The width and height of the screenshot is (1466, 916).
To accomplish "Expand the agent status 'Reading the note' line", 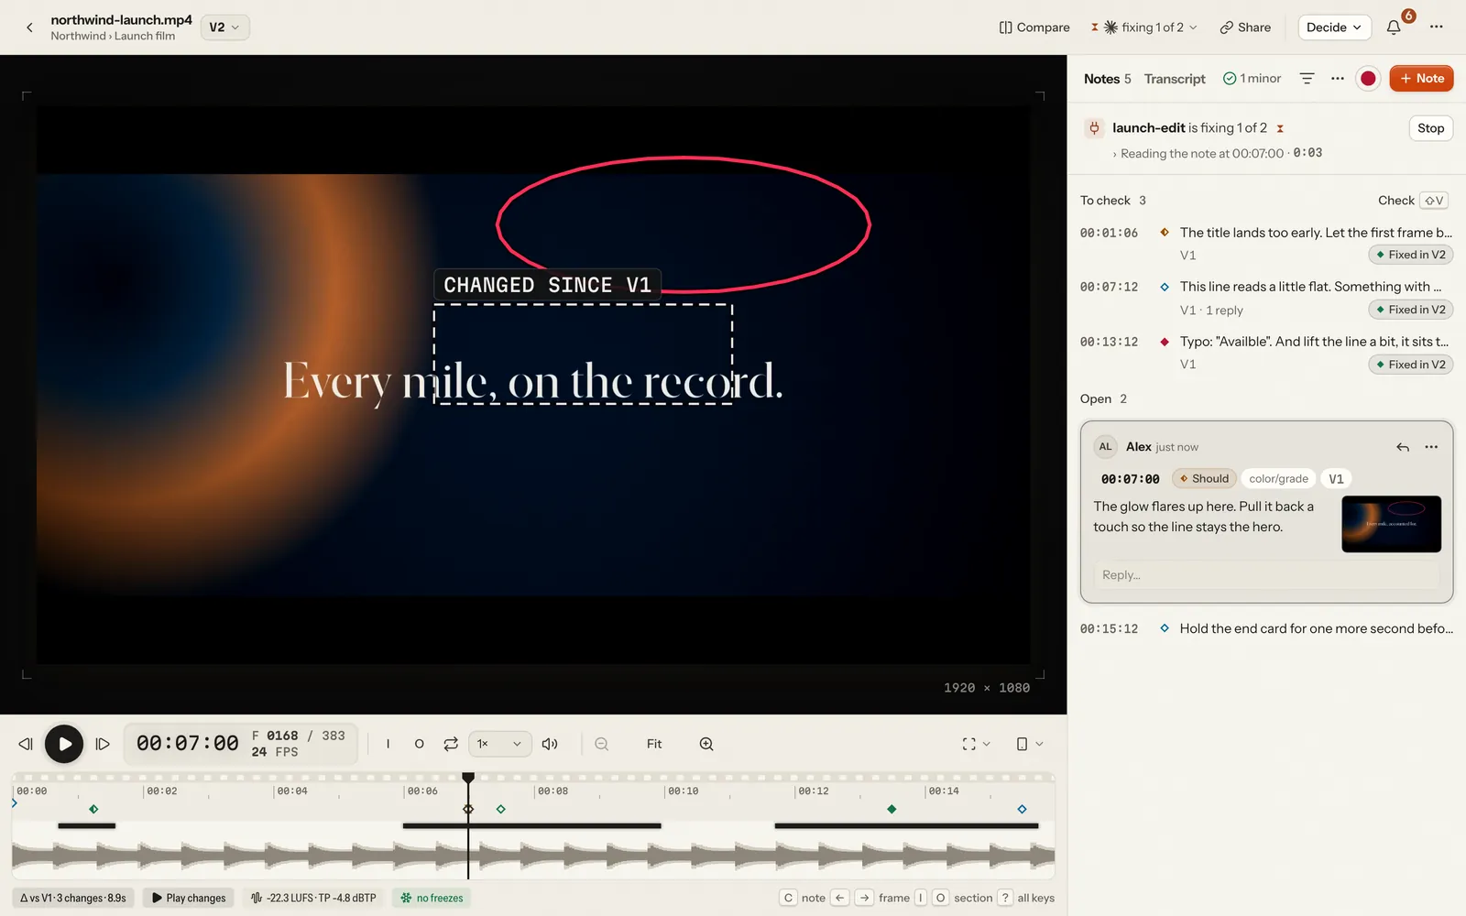I will pyautogui.click(x=1217, y=153).
